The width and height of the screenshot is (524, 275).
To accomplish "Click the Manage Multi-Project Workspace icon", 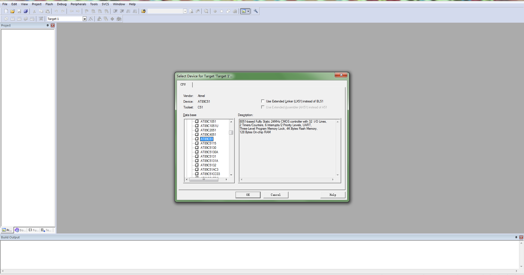I will (106, 19).
